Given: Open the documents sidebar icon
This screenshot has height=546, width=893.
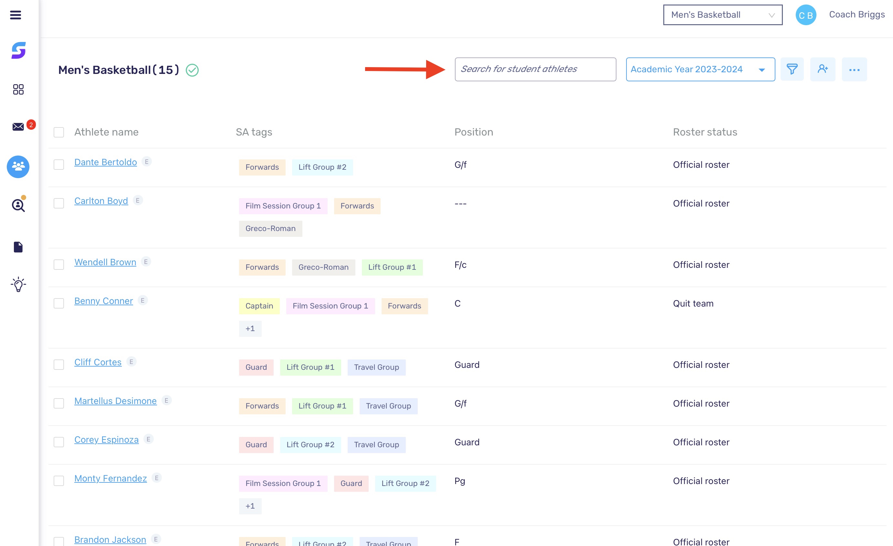Looking at the screenshot, I should 18,247.
